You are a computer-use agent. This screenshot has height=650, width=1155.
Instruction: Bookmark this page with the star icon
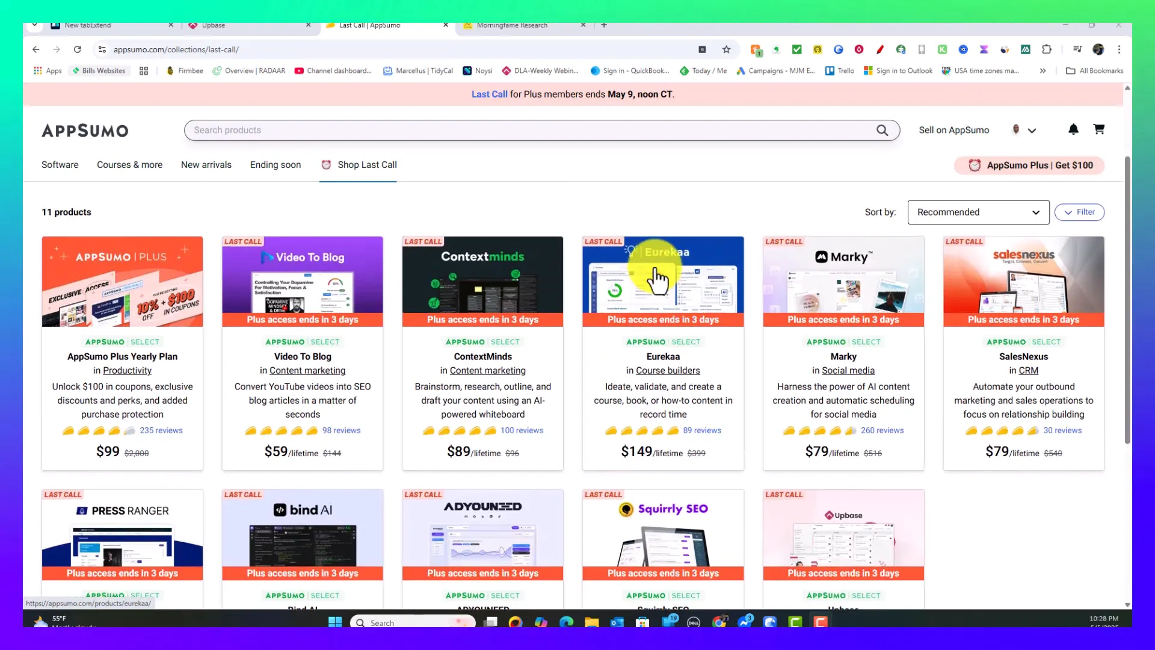[x=726, y=49]
